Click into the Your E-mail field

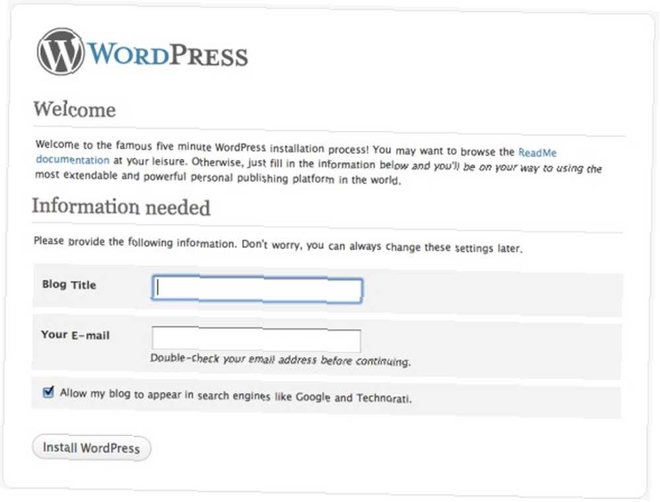[256, 339]
